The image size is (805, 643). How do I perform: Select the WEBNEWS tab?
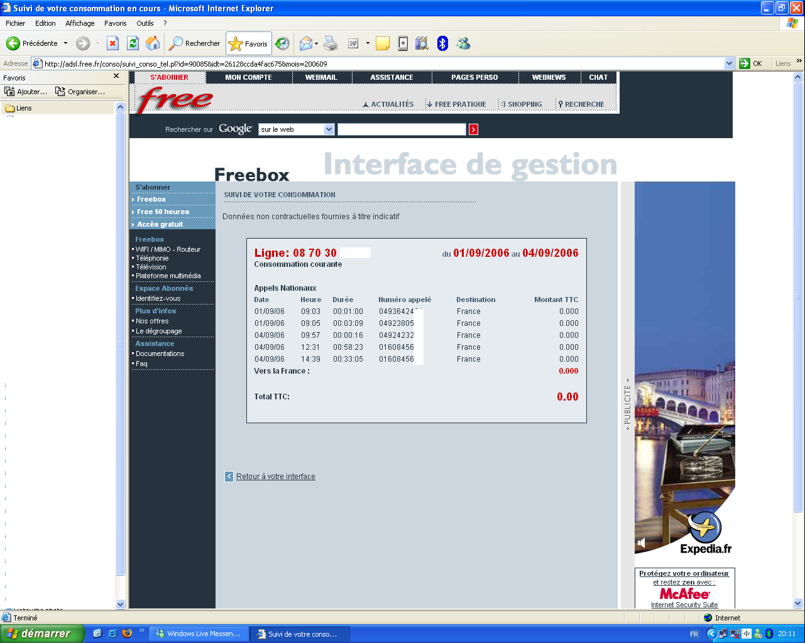[549, 77]
